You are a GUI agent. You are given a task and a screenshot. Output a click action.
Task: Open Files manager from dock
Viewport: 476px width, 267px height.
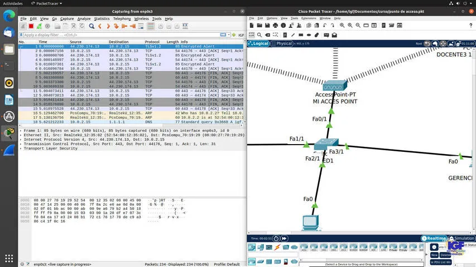9,49
